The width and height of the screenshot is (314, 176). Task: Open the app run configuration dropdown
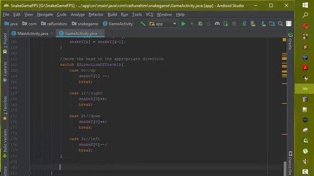click(x=163, y=24)
